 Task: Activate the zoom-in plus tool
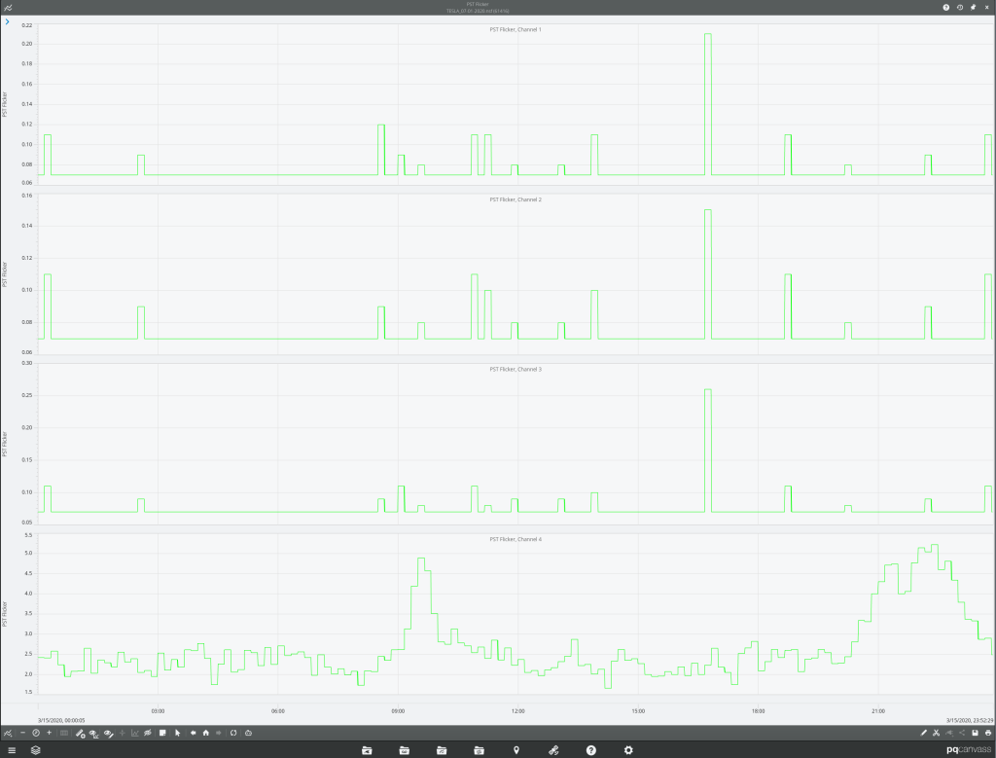tap(49, 733)
